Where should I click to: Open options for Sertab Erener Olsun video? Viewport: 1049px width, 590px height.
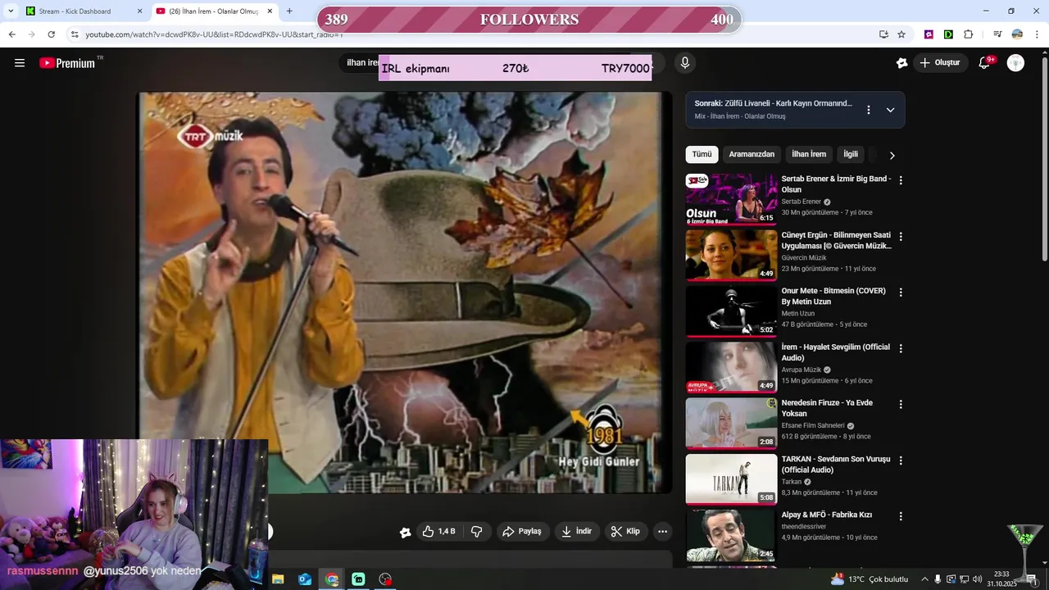click(901, 180)
